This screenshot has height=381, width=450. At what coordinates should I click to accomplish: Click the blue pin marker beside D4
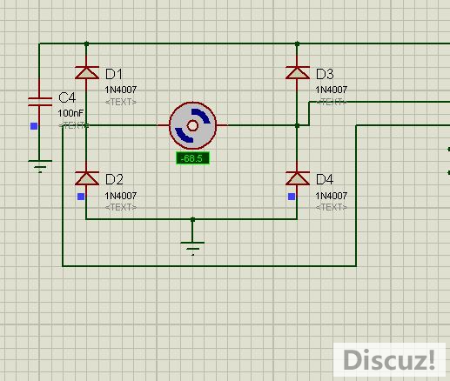coord(292,197)
